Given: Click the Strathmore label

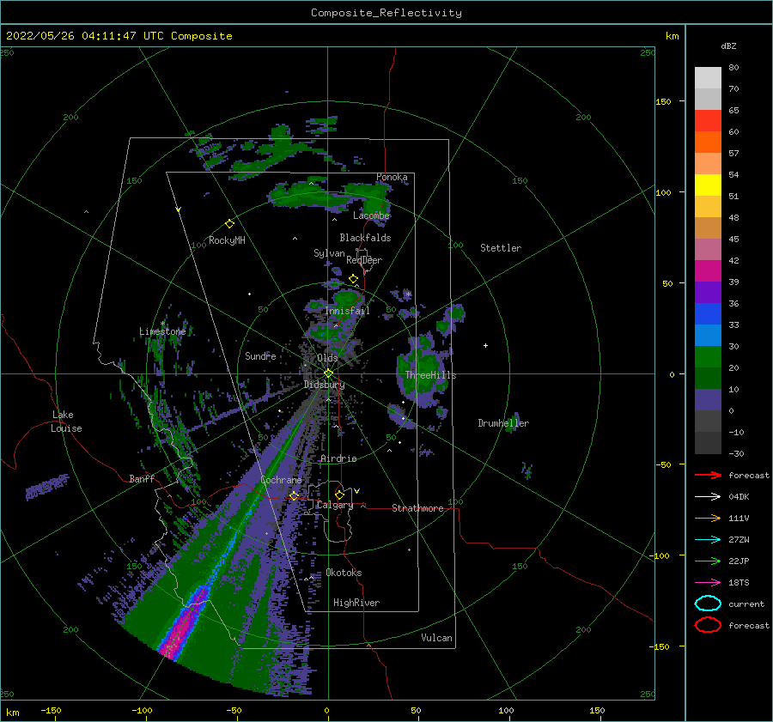Looking at the screenshot, I should pyautogui.click(x=417, y=508).
